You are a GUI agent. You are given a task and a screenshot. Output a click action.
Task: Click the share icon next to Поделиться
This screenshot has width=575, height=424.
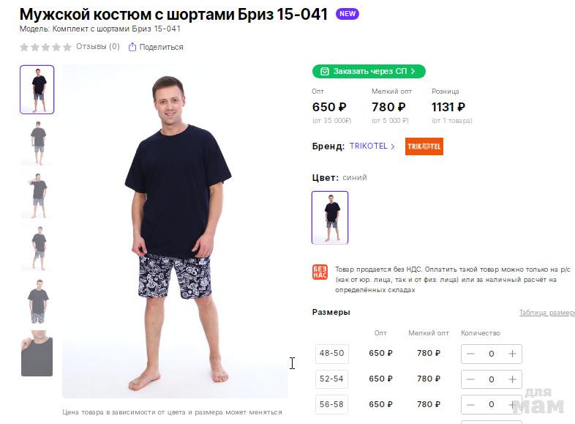[x=132, y=47]
